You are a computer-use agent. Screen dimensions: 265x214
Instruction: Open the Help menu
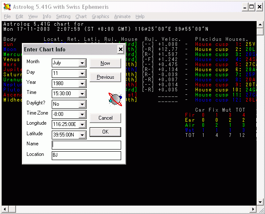pos(140,16)
